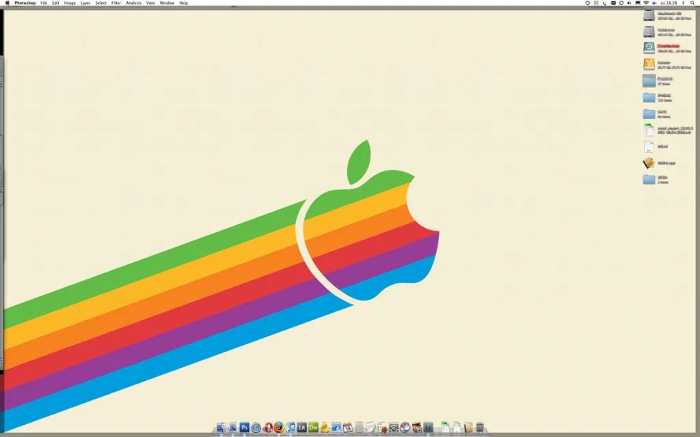Select the Macintosh HD drive icon
Viewport: 700px width, 437px height.
pyautogui.click(x=649, y=15)
